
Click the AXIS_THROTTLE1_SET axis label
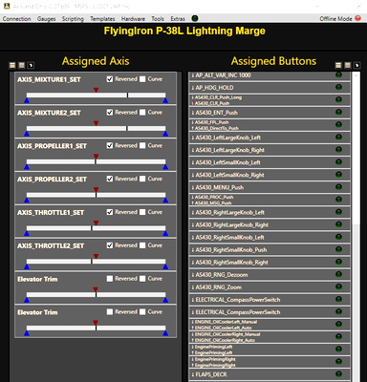[51, 213]
